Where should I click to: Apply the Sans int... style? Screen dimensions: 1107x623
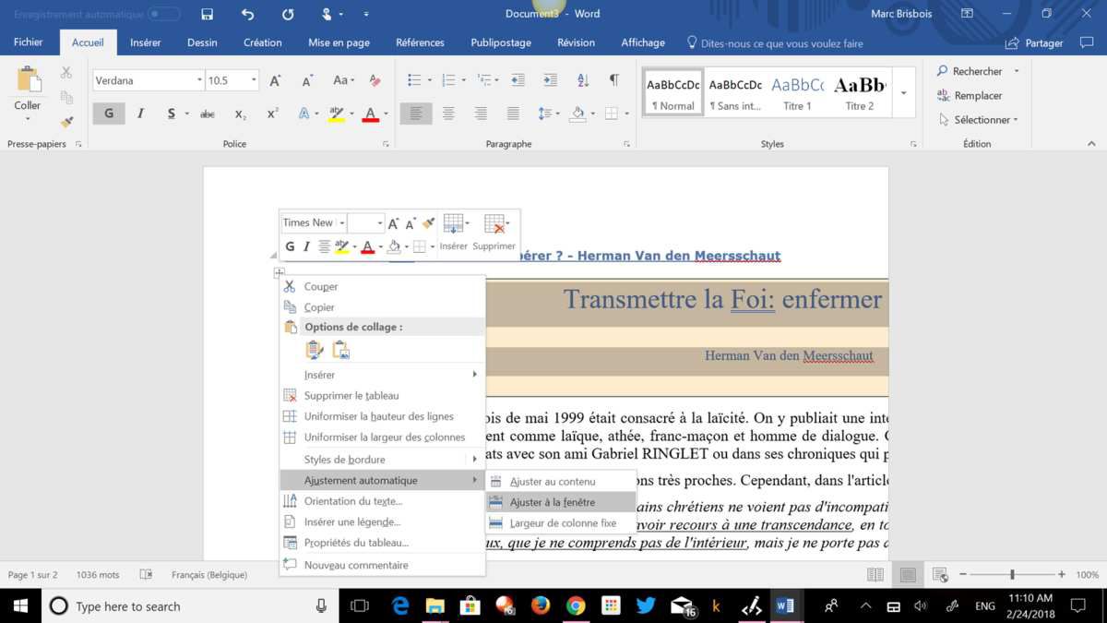[x=735, y=93]
